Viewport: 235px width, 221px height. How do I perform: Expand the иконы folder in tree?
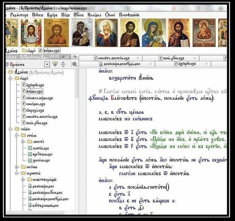point(17,167)
